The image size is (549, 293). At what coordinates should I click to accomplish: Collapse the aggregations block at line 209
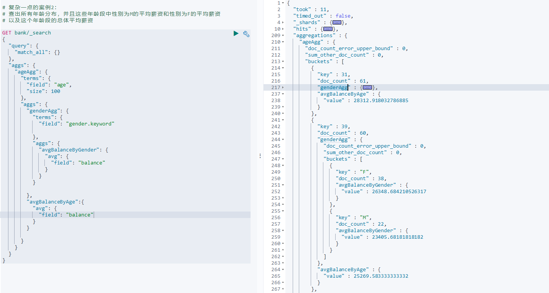pyautogui.click(x=283, y=36)
